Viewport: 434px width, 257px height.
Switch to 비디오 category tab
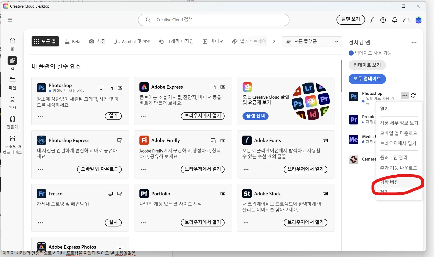point(213,41)
